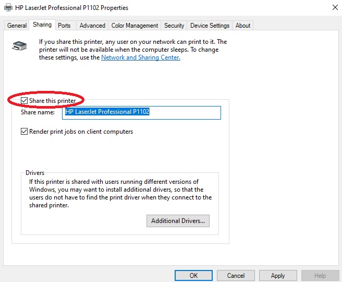Click the printer icon in the title bar

pos(8,8)
